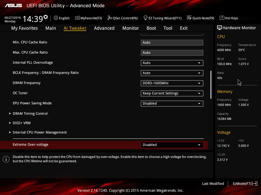The image size is (261, 195).
Task: Select BCLK Frequency : DRAM Frequency Ratio label
Action: 46,73
